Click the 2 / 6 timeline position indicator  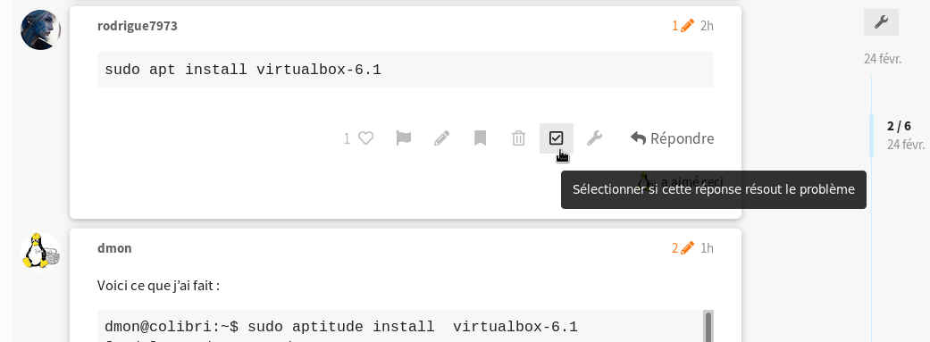pyautogui.click(x=899, y=126)
